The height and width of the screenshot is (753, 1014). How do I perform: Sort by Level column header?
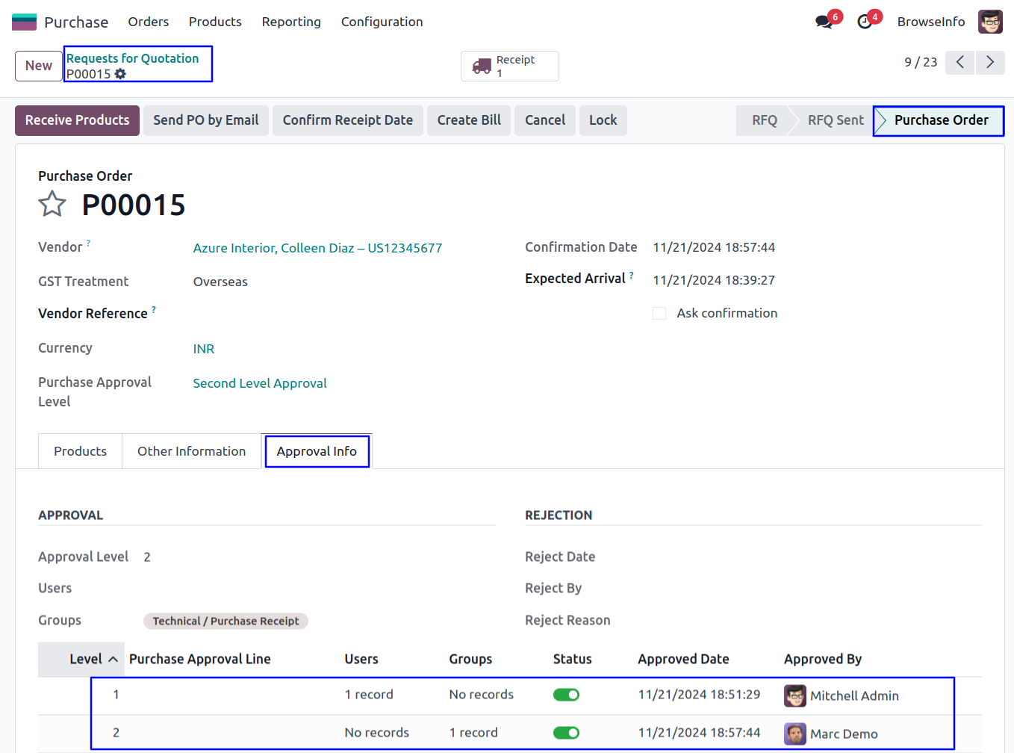coord(86,659)
